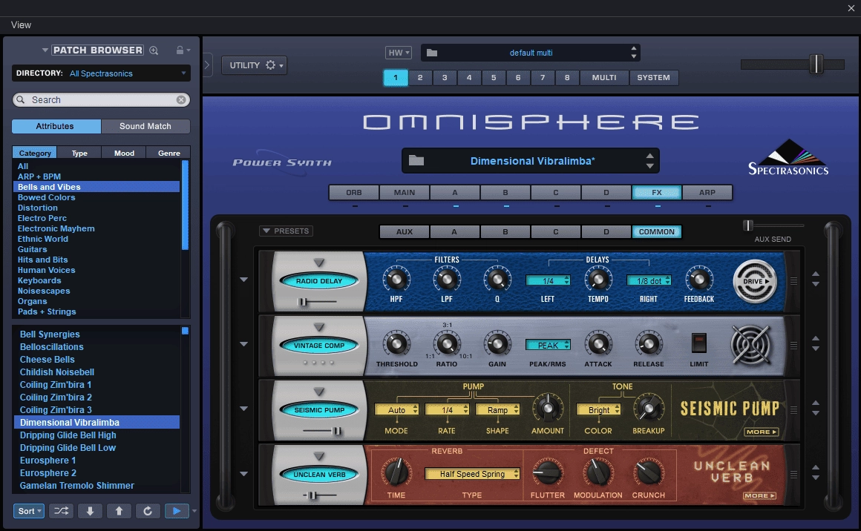
Task: Click the Radio Delay rack drag handle
Action: 793,281
